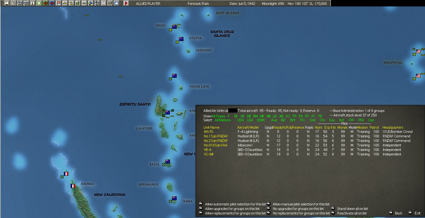Image resolution: width=425 pixels, height=218 pixels.
Task: Click the Australian flag at Efate
Action: 168,162
